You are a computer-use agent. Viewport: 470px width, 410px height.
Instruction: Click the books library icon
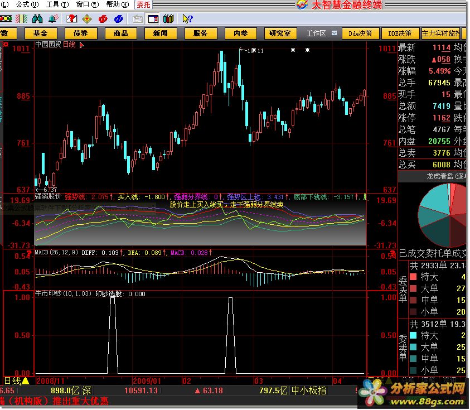(168, 19)
